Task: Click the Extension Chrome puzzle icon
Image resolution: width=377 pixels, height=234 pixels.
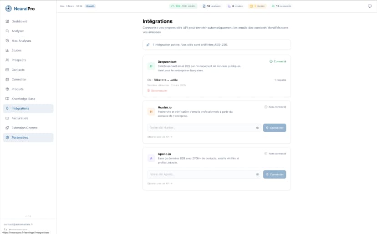Action: 7,128
